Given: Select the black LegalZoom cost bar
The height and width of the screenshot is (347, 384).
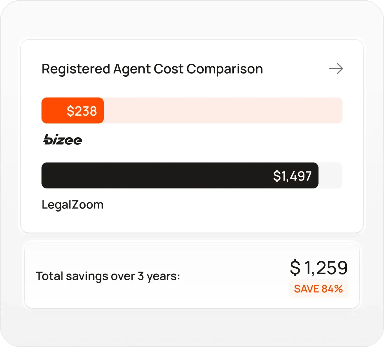Looking at the screenshot, I should 156,175.
